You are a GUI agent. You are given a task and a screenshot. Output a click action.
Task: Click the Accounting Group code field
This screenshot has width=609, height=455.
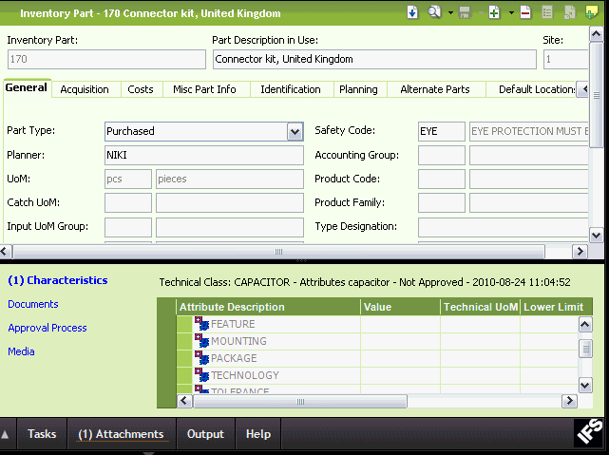(441, 155)
